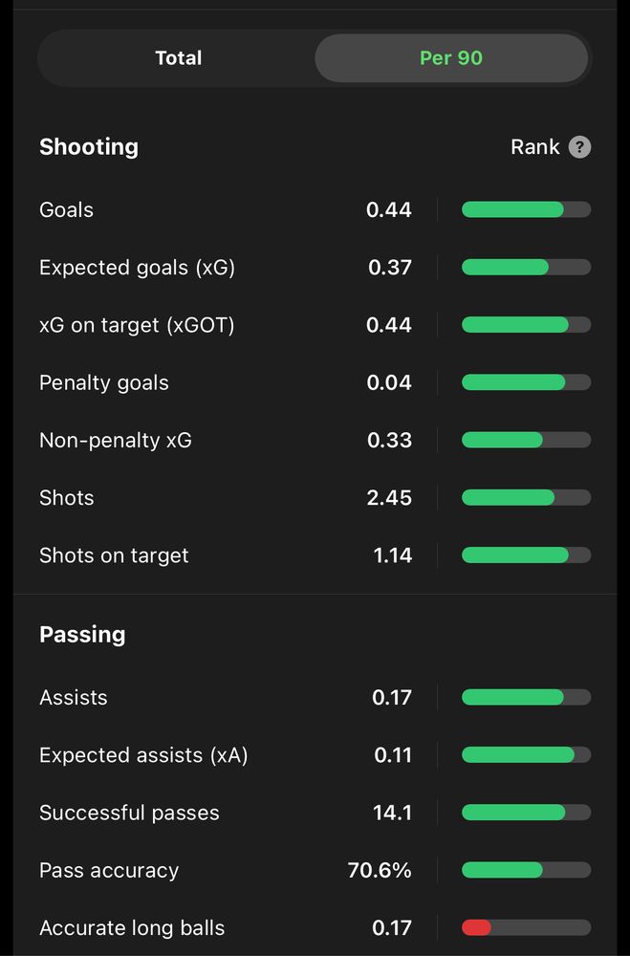Screen dimensions: 630x956
Task: Select the Penalty goals row label
Action: point(103,383)
